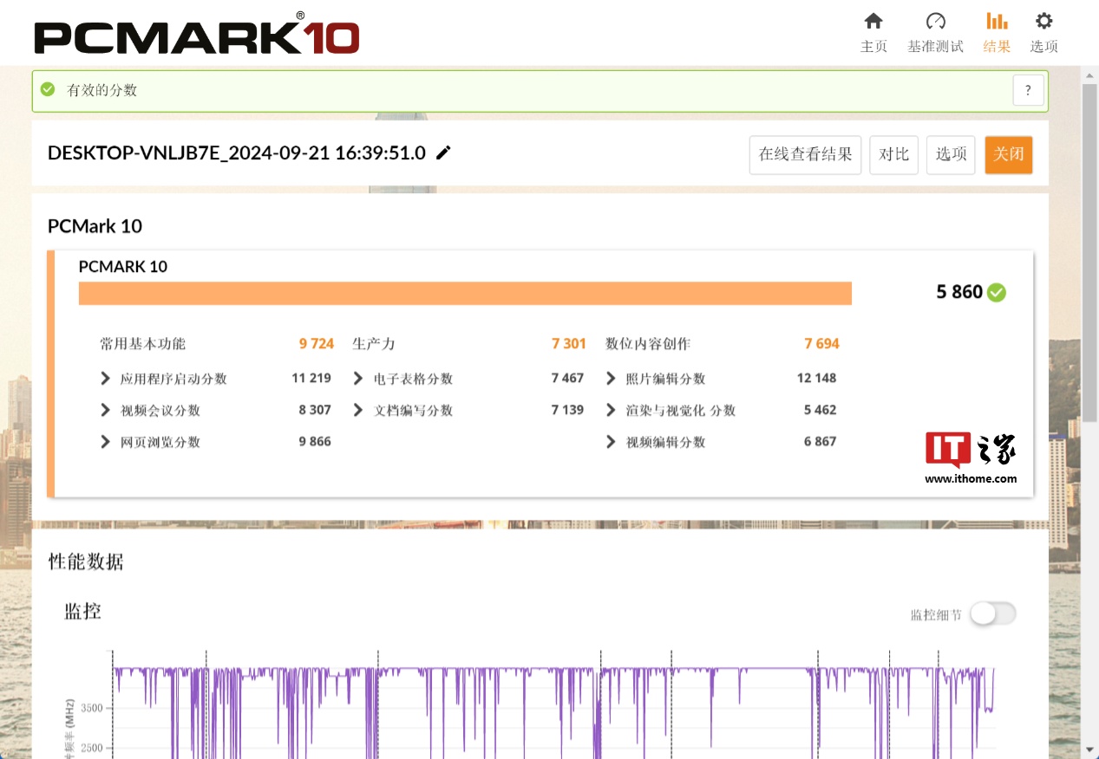Expand the photo editing score row
This screenshot has width=1099, height=759.
click(611, 379)
